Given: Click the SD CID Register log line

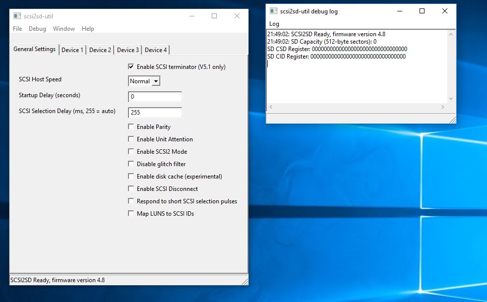Looking at the screenshot, I should coord(337,56).
